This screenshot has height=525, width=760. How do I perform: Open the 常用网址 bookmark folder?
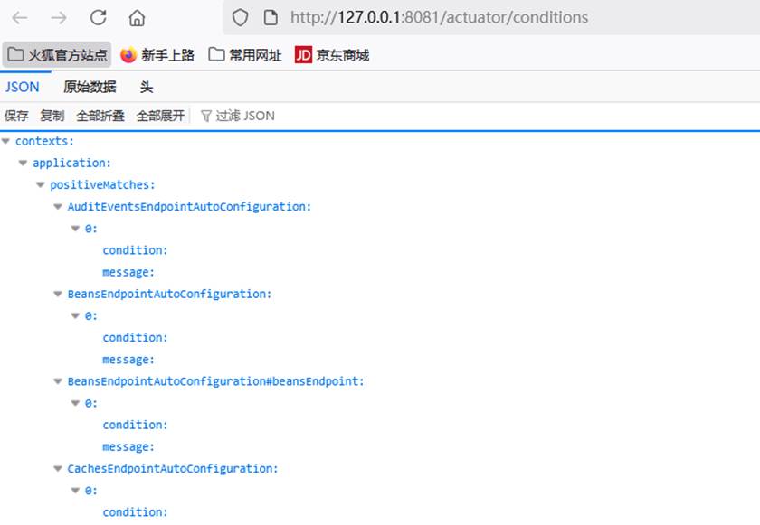tap(245, 55)
